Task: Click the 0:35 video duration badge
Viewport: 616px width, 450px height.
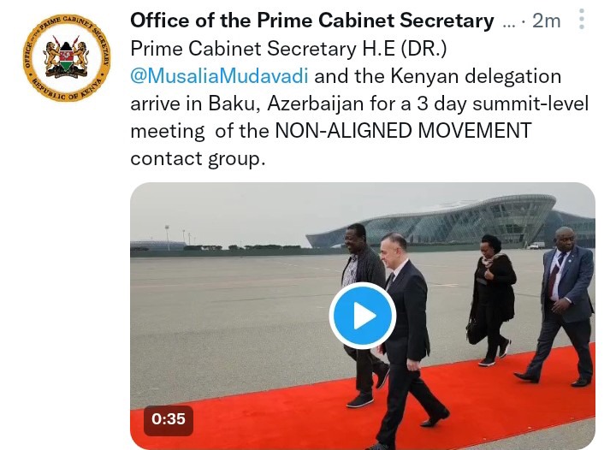Action: click(169, 419)
